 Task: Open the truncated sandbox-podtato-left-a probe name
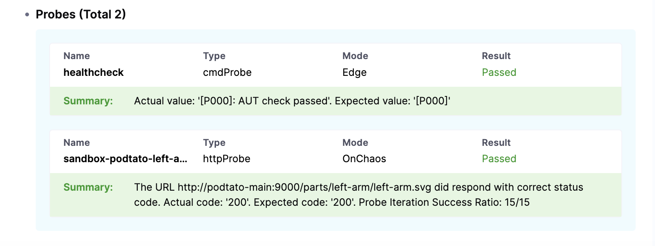(x=125, y=159)
